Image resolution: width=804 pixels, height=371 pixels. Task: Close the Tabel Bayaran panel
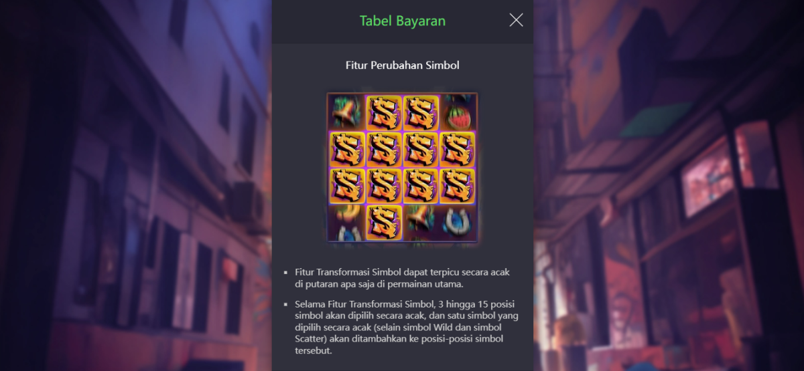coord(516,20)
